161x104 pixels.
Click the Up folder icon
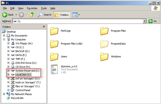[32, 15]
